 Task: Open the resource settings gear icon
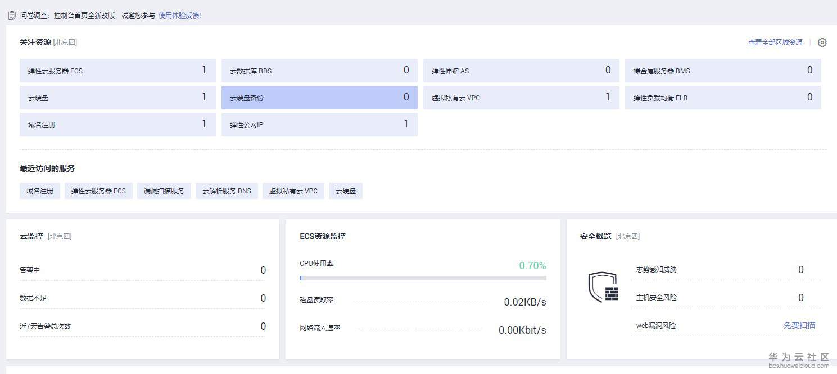[822, 43]
